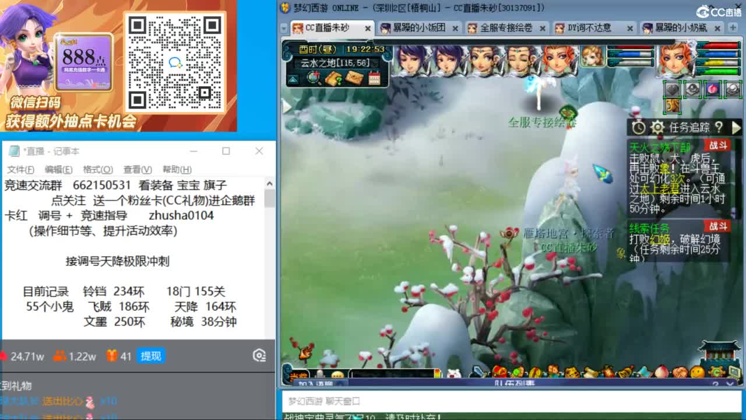Switch to the 暴躁的小饭团 tab
The height and width of the screenshot is (420, 746).
[419, 27]
